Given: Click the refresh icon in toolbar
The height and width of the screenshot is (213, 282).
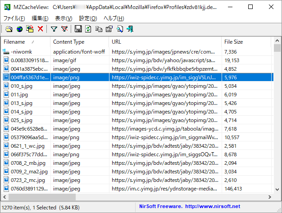Looking at the screenshot, I should click(88, 29).
